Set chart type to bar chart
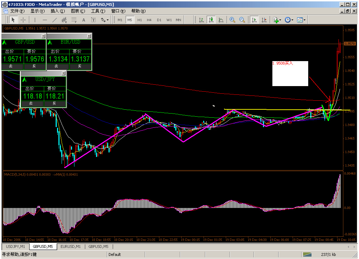This screenshot has width=359, height=259. 201,20
